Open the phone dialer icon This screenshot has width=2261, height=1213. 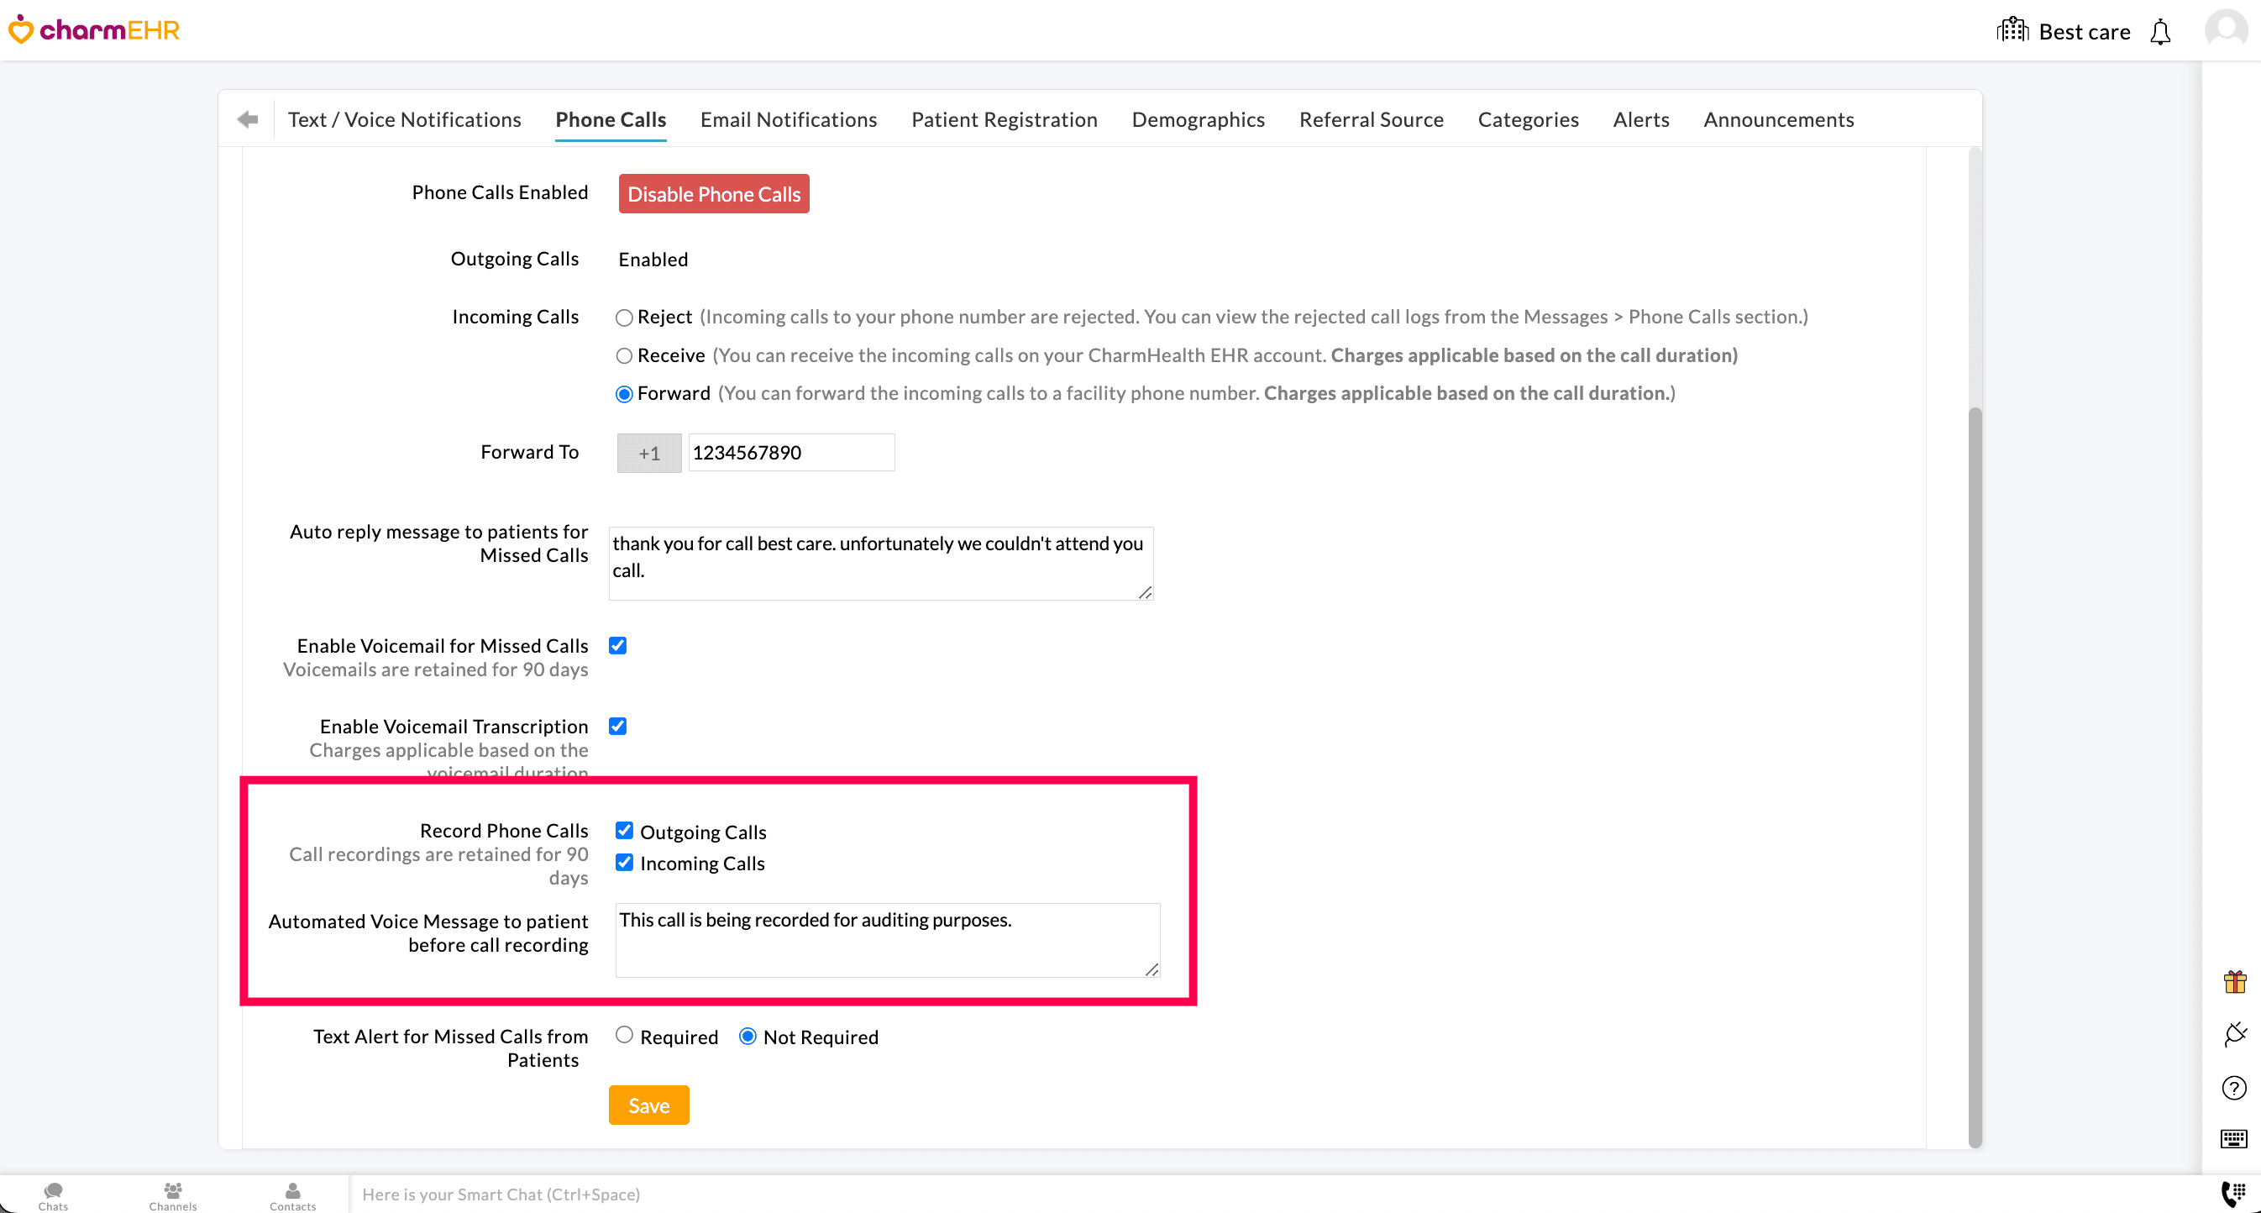click(2233, 1193)
